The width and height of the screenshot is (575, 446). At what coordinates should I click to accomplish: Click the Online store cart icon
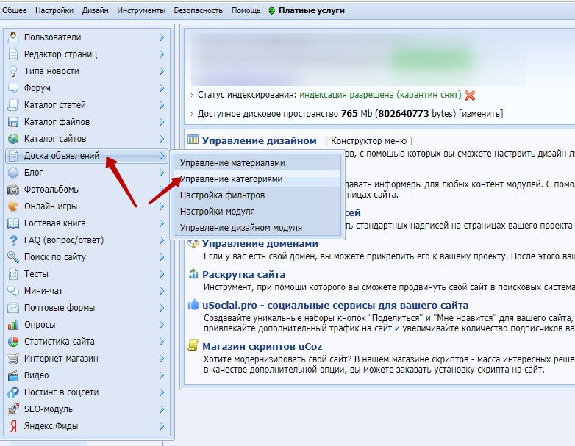[x=13, y=359]
